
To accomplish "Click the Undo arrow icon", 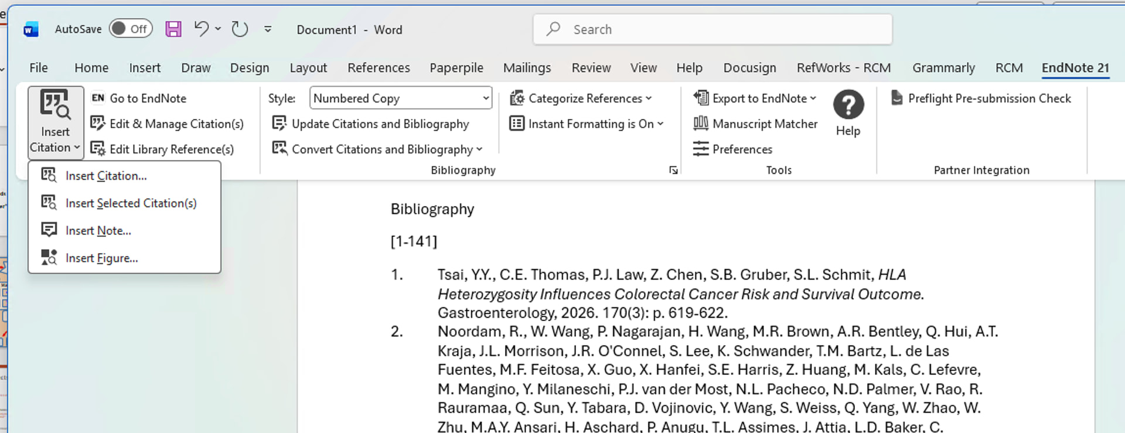I will [201, 29].
